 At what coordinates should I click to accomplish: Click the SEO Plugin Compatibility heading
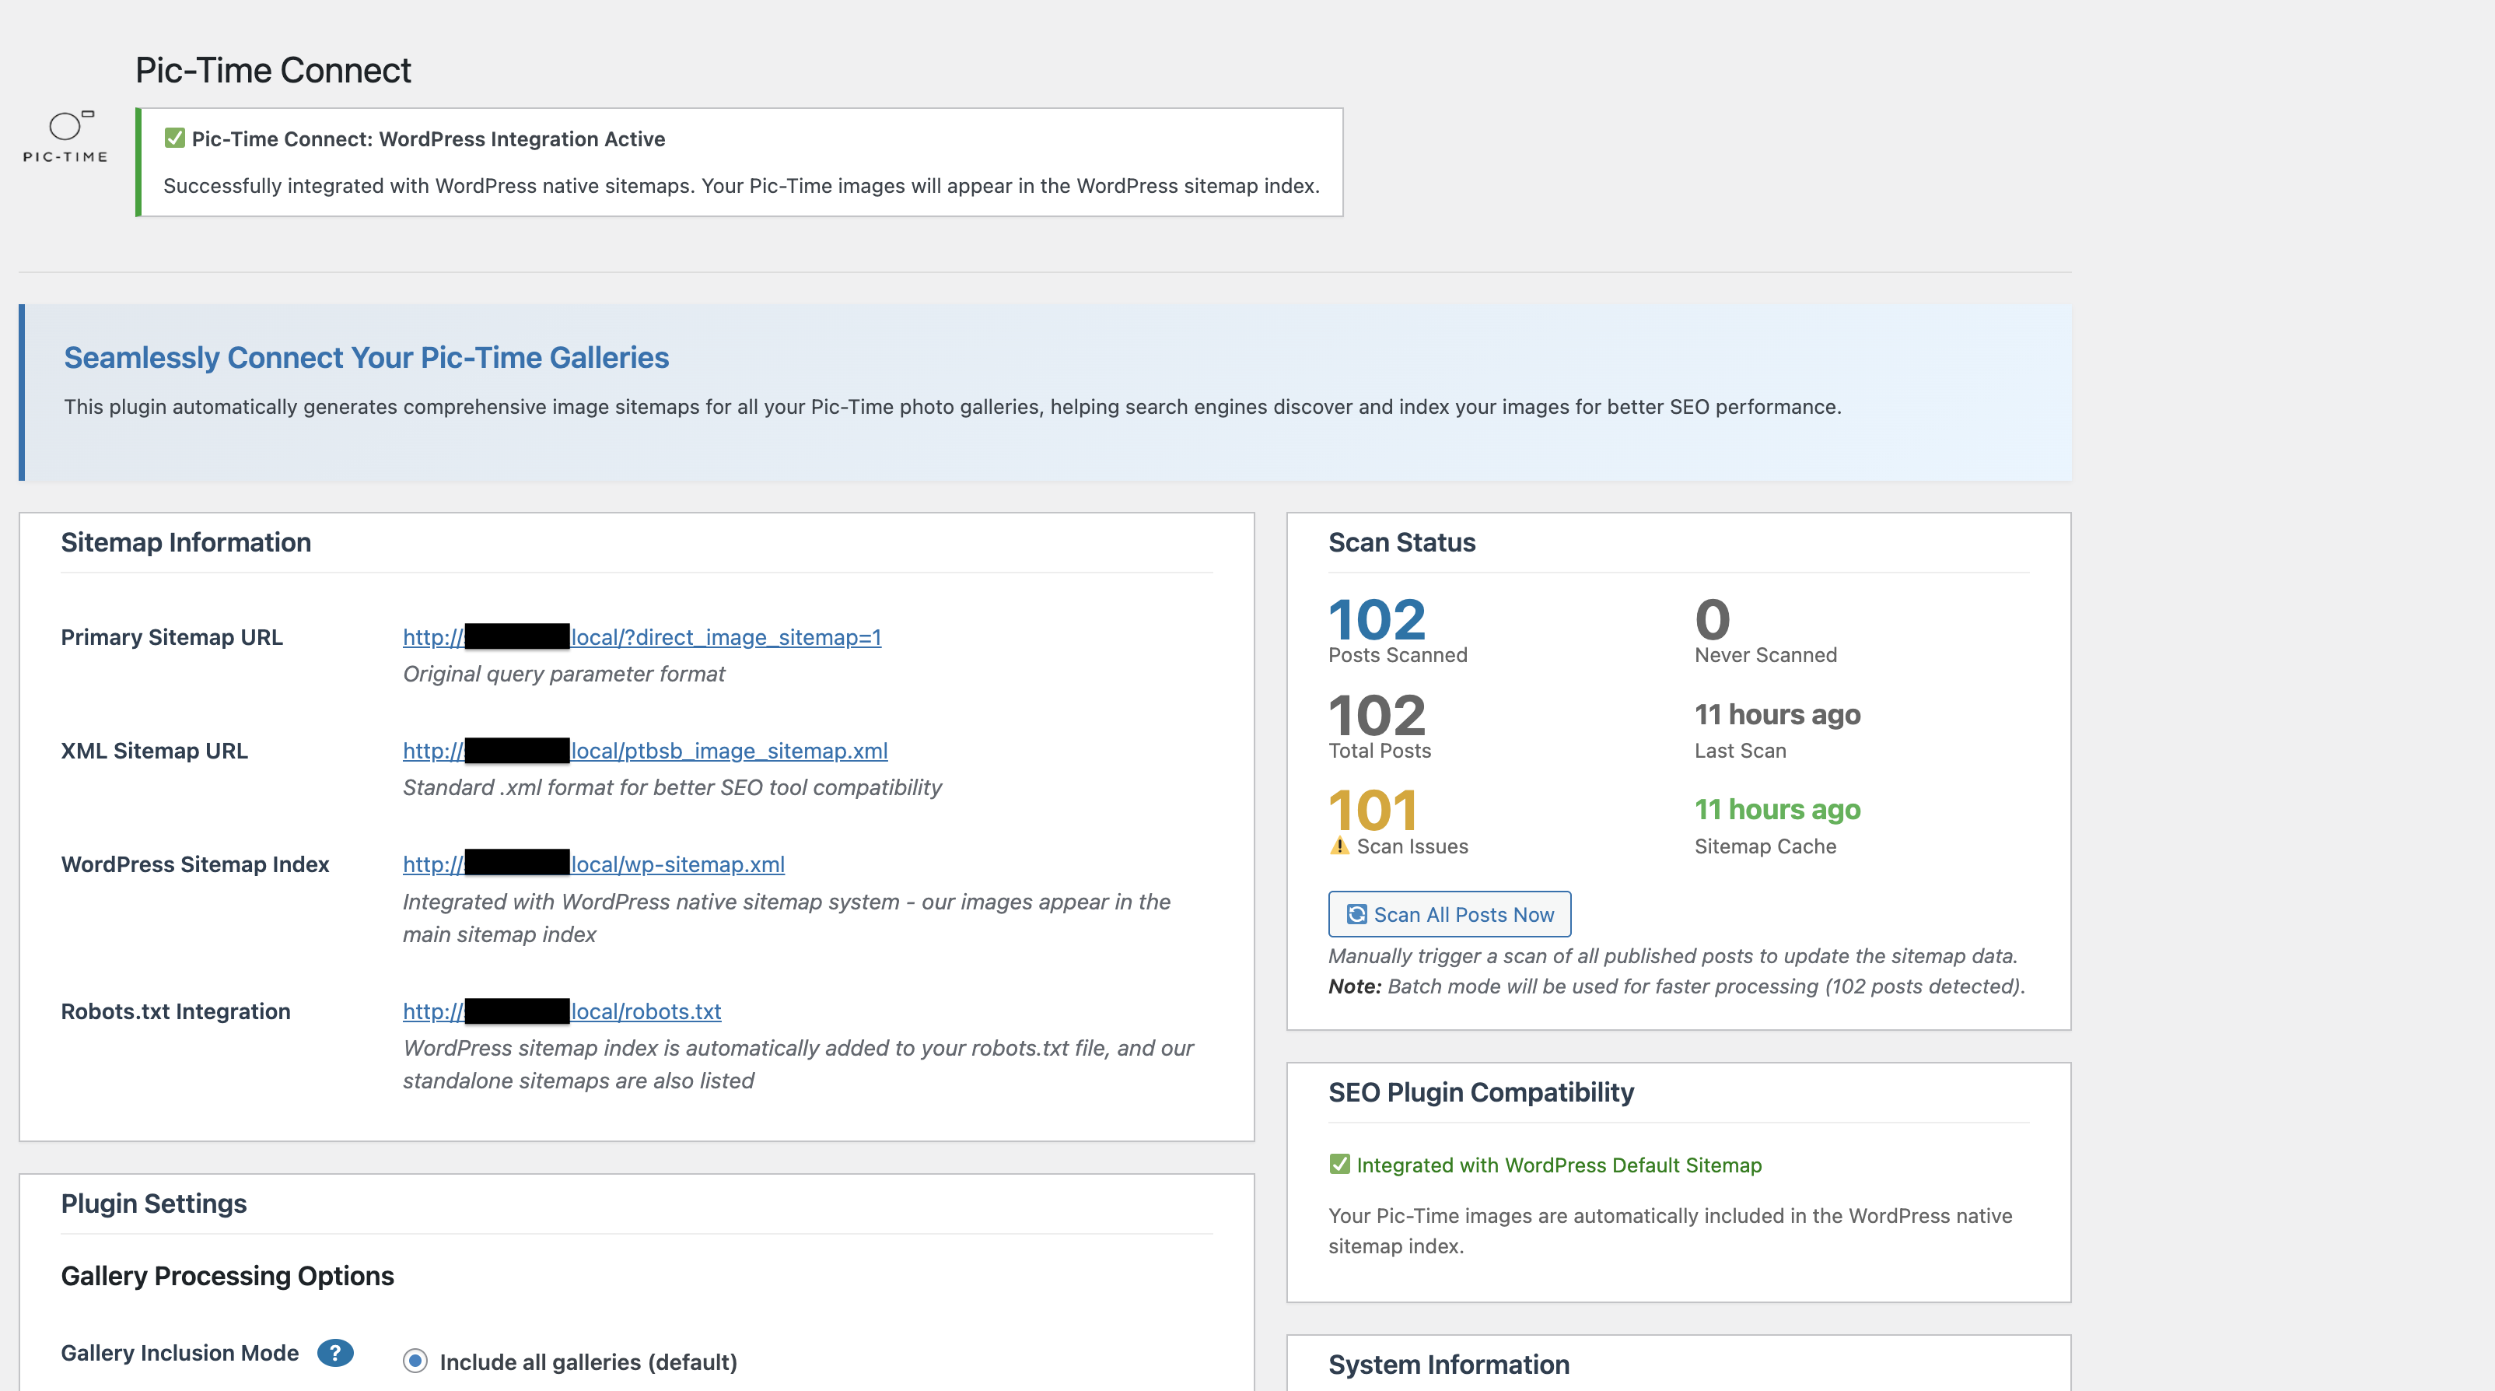pyautogui.click(x=1481, y=1091)
